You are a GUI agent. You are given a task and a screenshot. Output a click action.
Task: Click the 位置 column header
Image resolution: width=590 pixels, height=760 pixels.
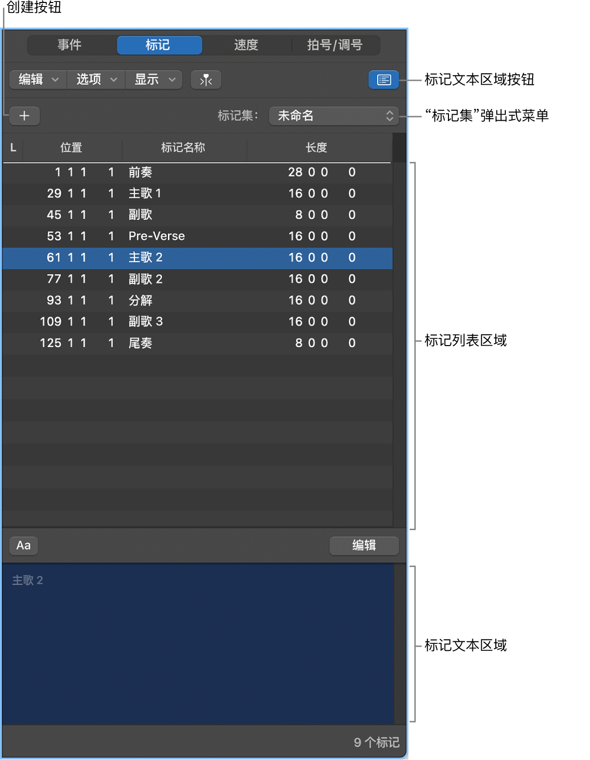(x=71, y=148)
